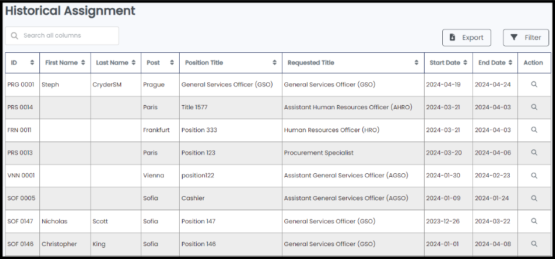Open details magnifier for PRS 0014 row
This screenshot has width=555, height=259.
tap(534, 107)
